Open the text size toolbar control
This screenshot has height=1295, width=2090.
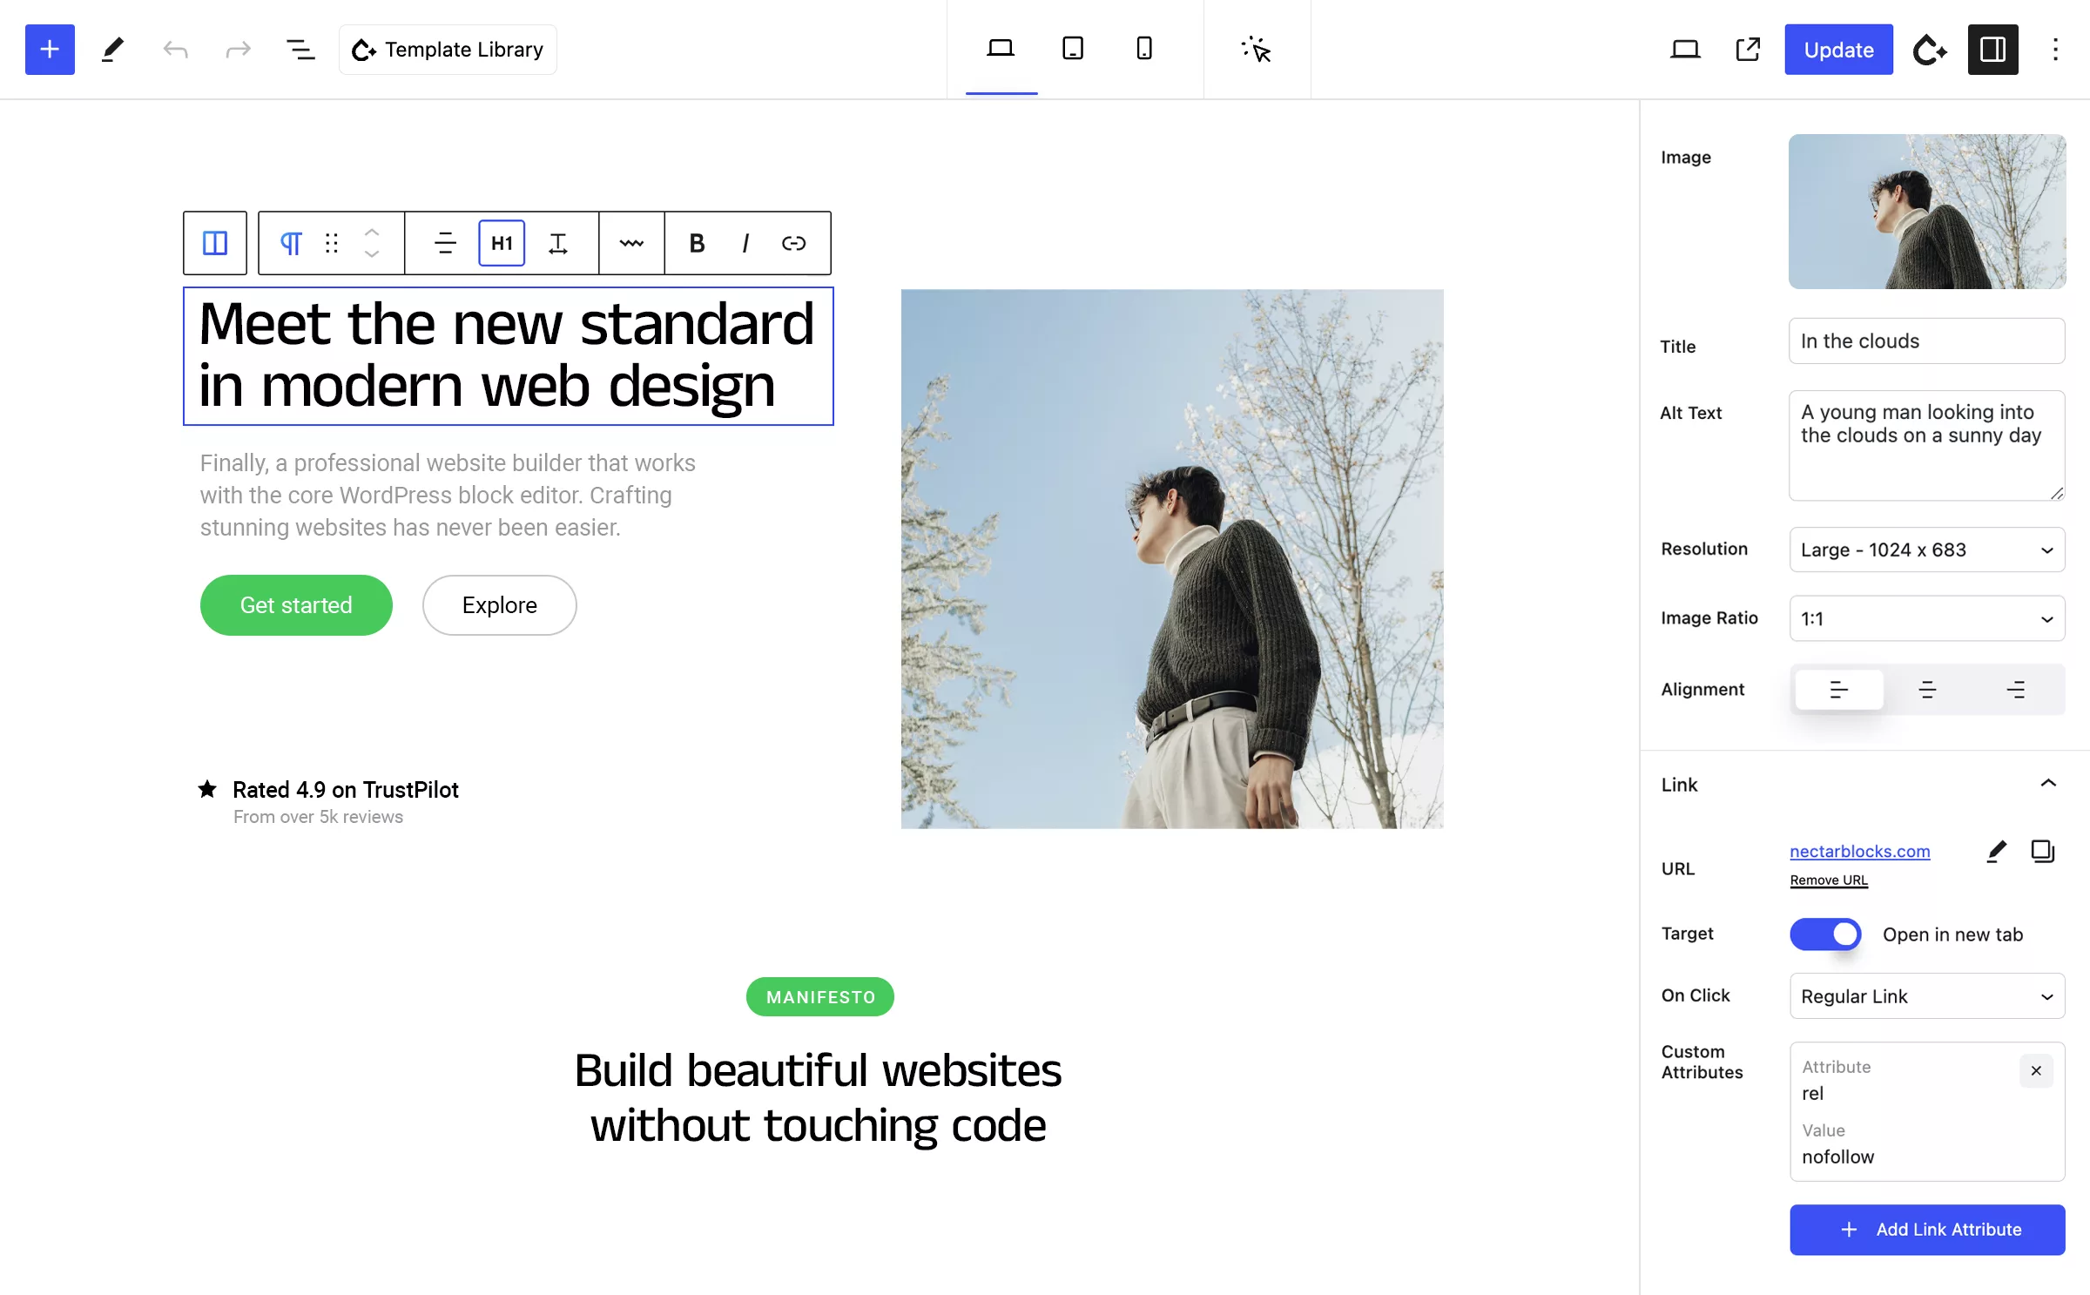[558, 243]
